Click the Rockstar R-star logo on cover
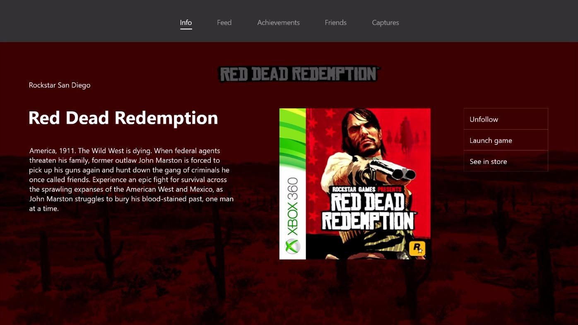 [x=417, y=248]
